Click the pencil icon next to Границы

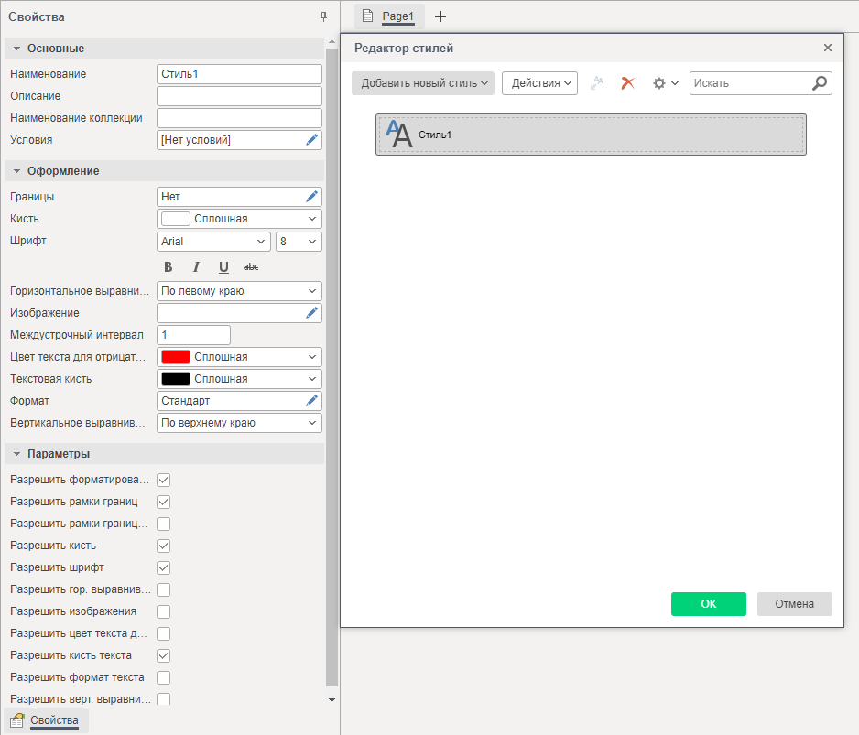click(x=311, y=196)
